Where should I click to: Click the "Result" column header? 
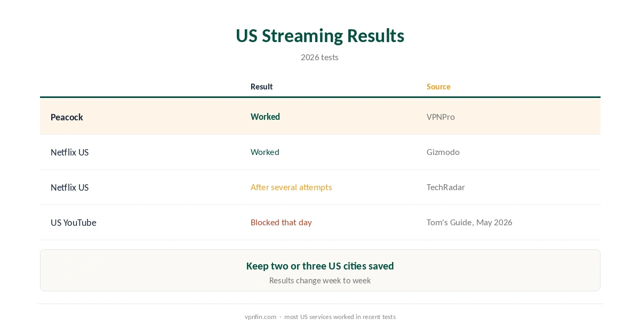(262, 86)
